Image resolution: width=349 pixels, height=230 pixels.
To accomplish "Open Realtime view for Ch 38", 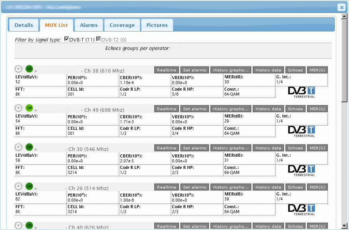I will (x=167, y=70).
